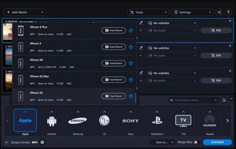The width and height of the screenshot is (236, 149).
Task: Select the PlayStation device category
Action: point(157,120)
